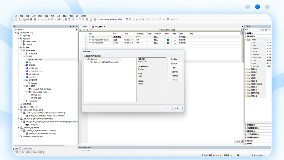
Task: Collapse the ST语句 folder in toolbox
Action: pyautogui.click(x=246, y=39)
